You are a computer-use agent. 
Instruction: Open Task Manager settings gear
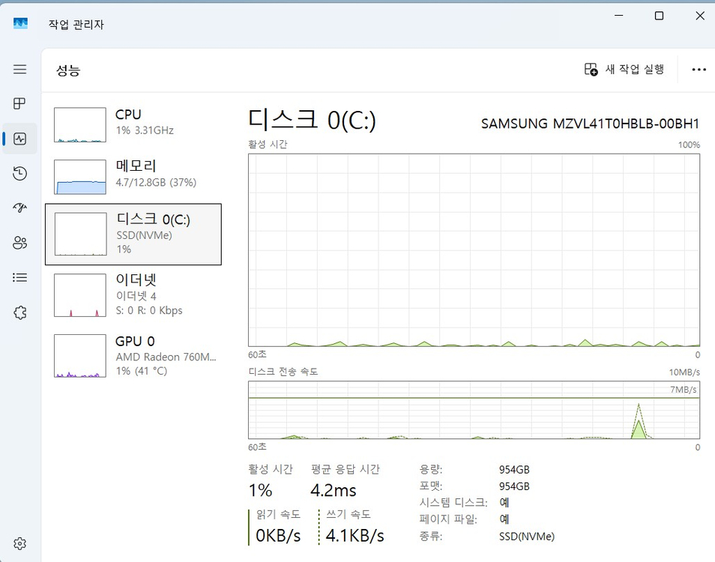click(20, 543)
